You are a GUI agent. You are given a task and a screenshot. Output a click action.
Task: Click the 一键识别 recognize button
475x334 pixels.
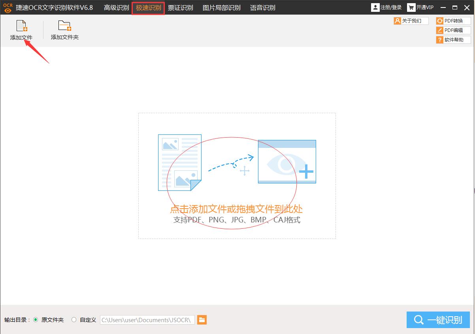tap(438, 320)
